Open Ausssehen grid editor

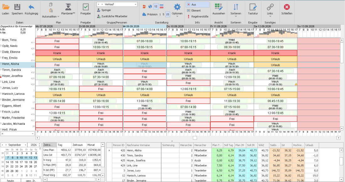(219, 9)
